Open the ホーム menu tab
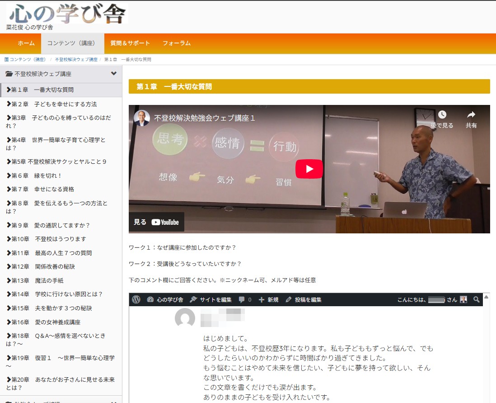 click(26, 43)
